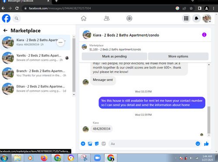Open Firefox from taskbar

pos(44,158)
